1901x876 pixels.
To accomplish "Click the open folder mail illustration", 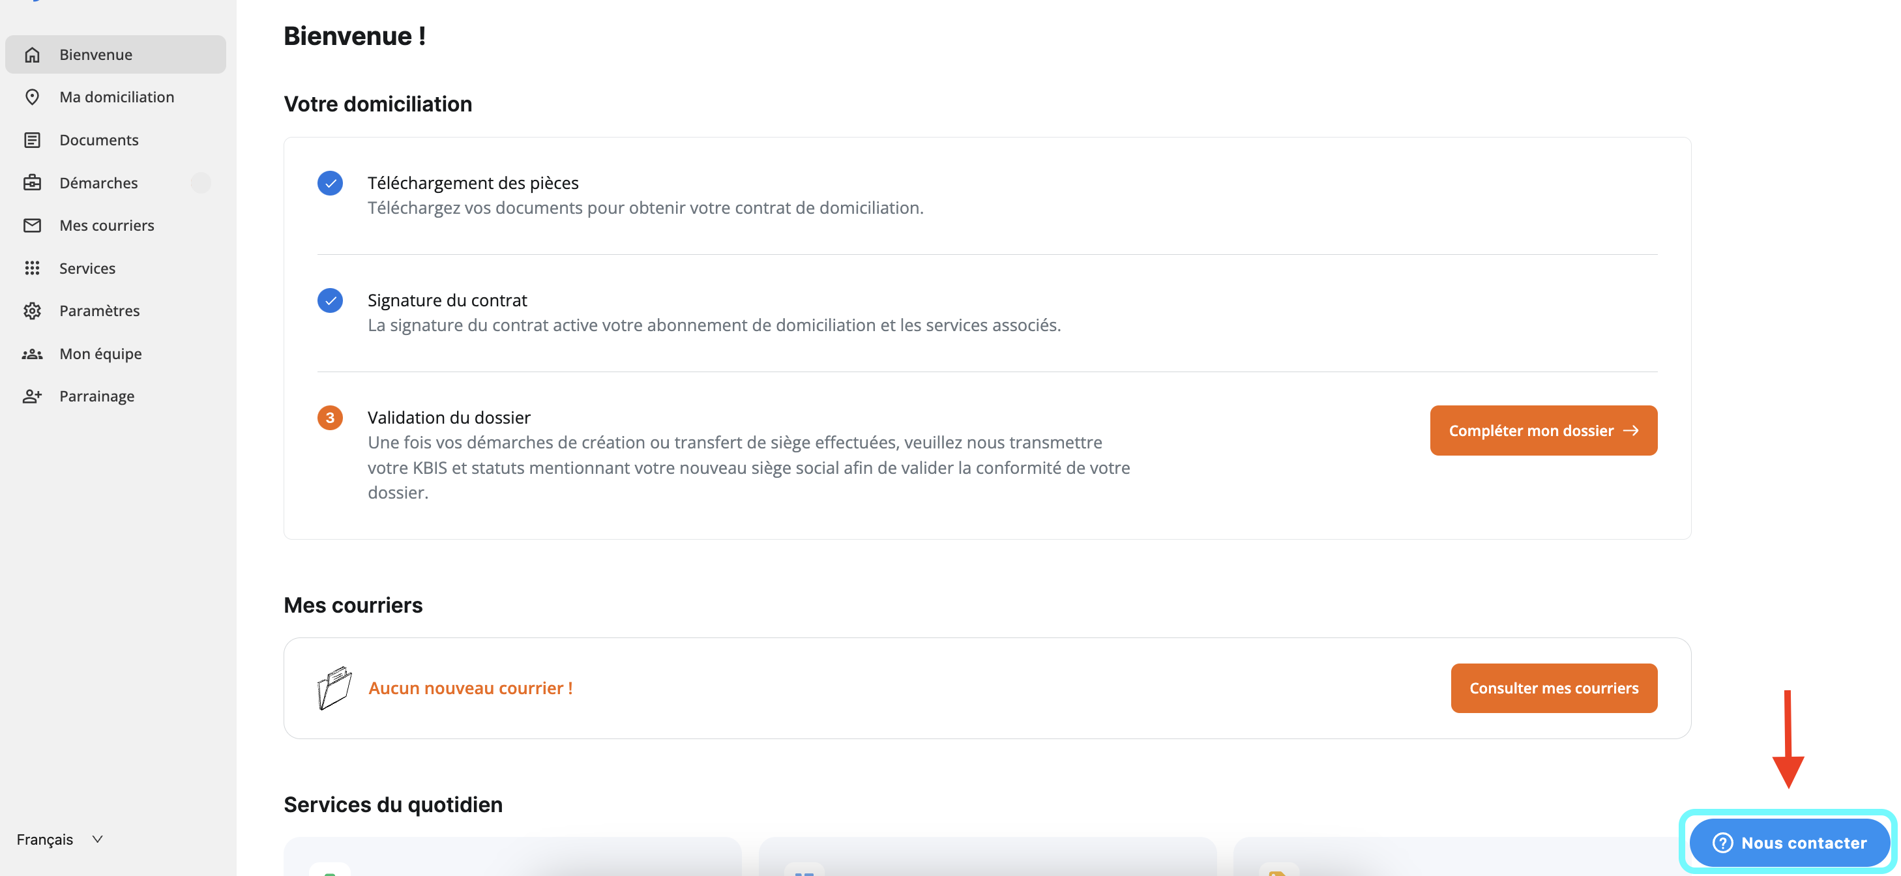I will tap(334, 688).
